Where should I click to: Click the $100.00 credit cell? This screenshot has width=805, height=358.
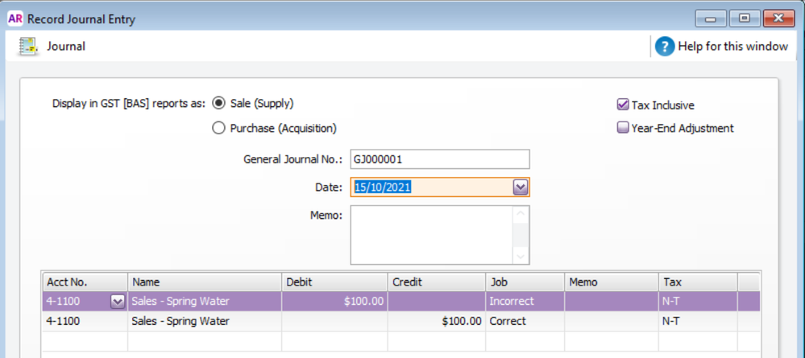point(437,321)
